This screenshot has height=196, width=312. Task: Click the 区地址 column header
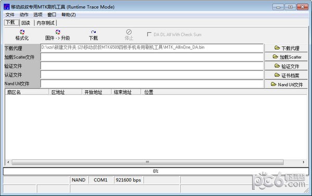[65, 92]
